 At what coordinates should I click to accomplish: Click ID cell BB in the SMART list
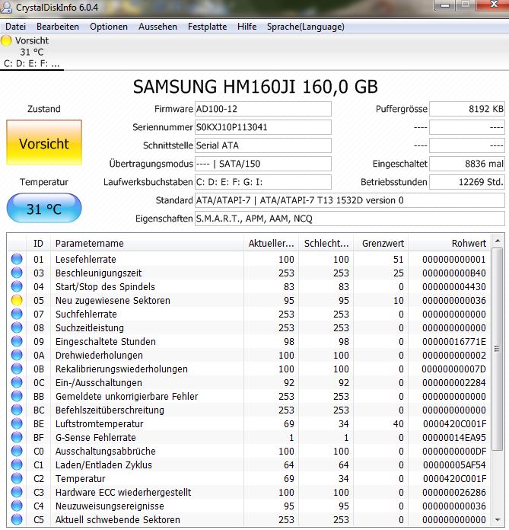(x=39, y=396)
